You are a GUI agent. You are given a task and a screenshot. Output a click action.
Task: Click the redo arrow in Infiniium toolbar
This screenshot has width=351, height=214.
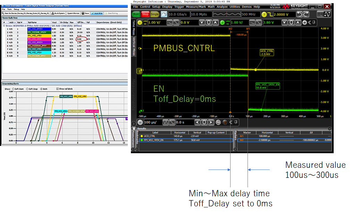pyautogui.click(x=306, y=14)
